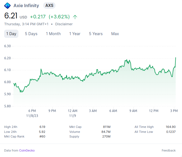Image resolution: width=182 pixels, height=157 pixels.
Task: Click the chart's latest price peak at 3 PM
Action: (x=176, y=58)
